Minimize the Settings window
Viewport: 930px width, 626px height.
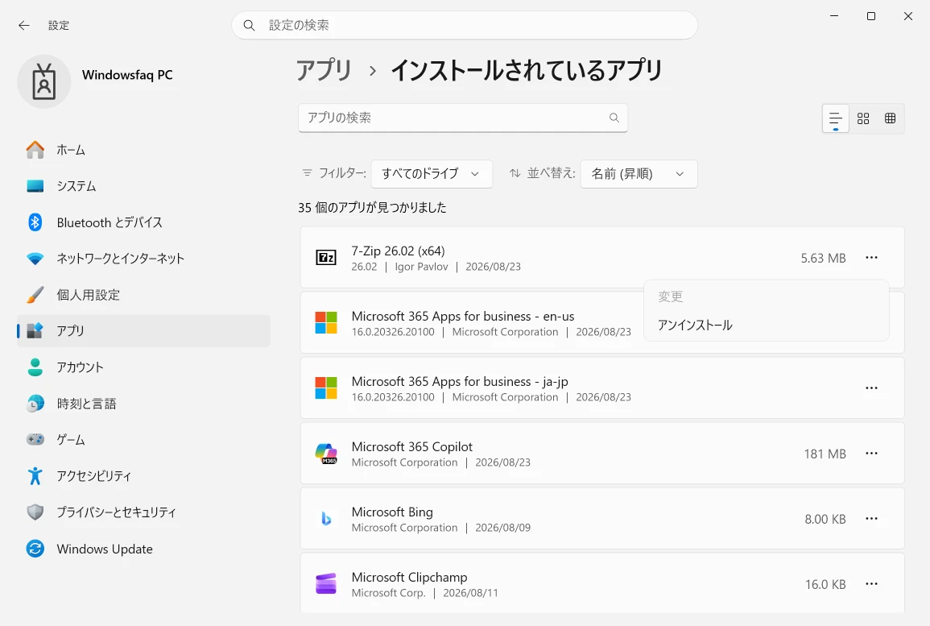(x=834, y=16)
